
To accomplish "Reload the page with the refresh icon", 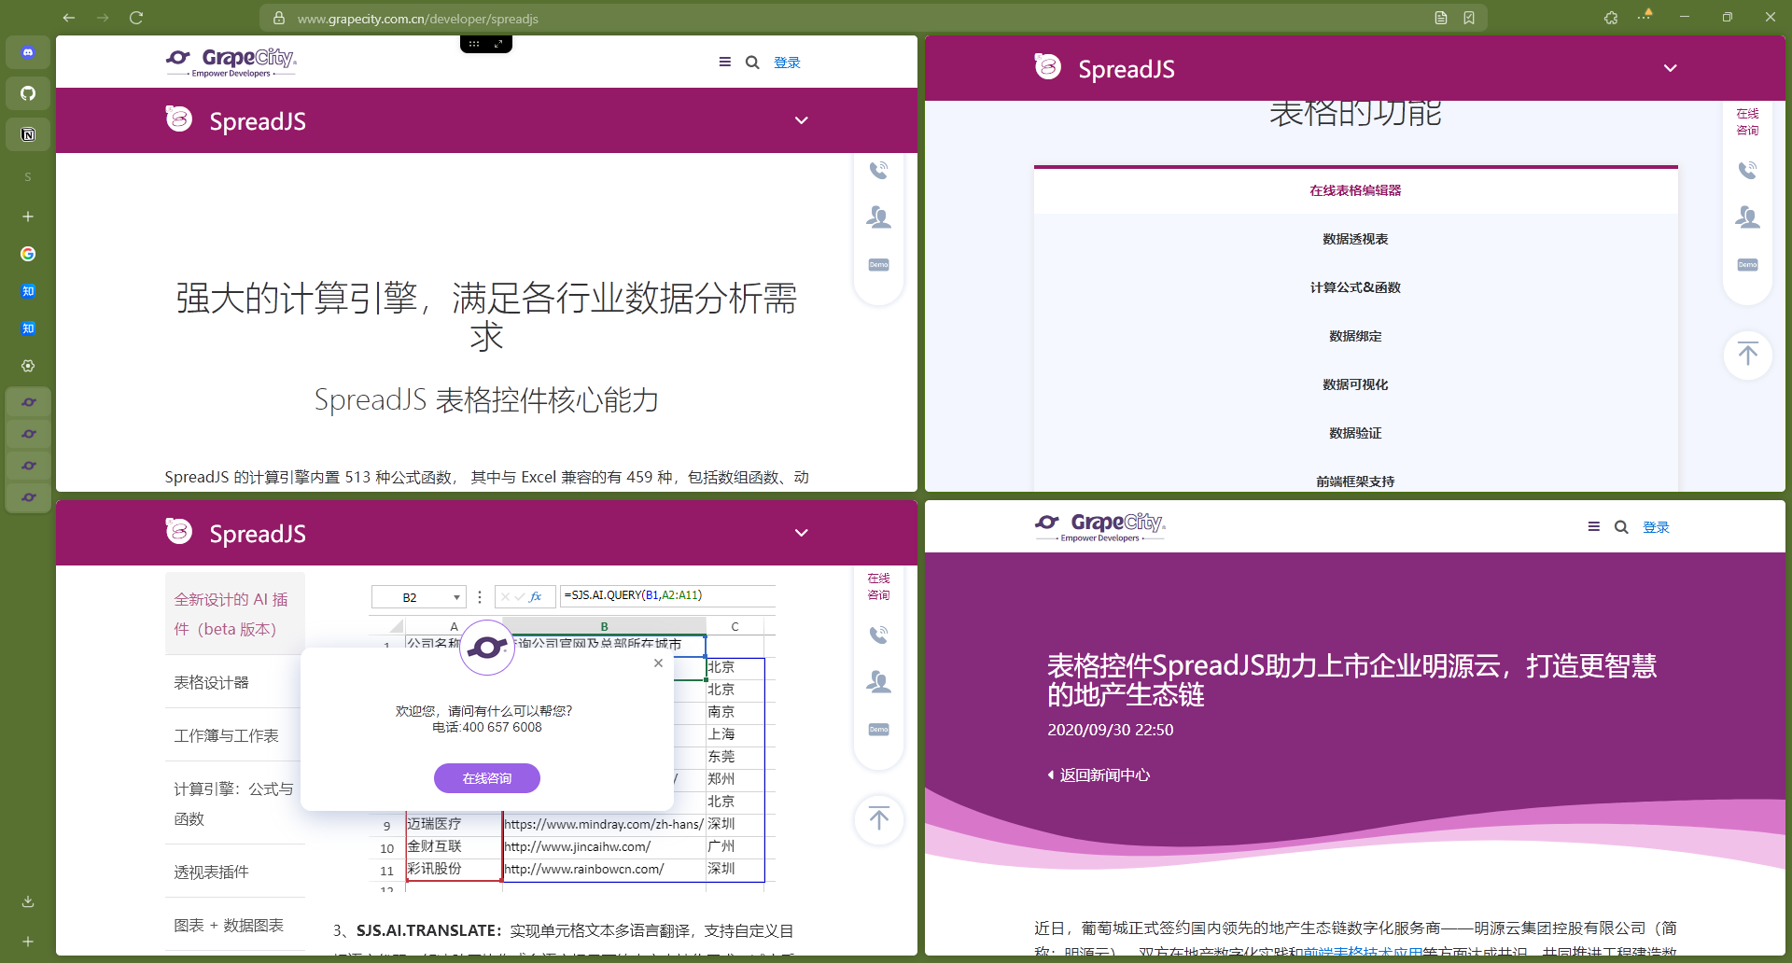I will (136, 18).
